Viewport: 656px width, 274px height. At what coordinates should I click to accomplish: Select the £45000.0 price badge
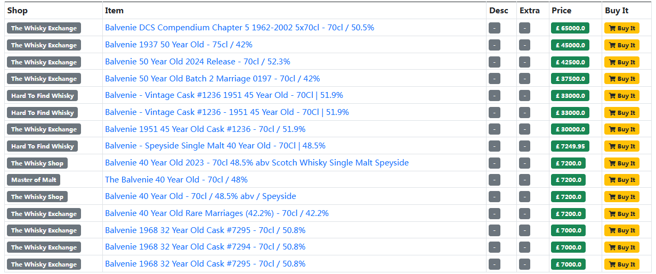click(570, 45)
